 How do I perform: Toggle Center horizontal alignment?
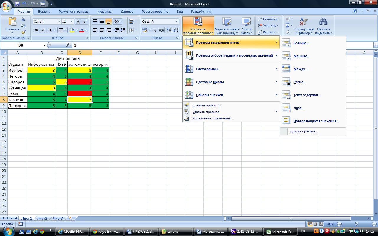coord(102,30)
